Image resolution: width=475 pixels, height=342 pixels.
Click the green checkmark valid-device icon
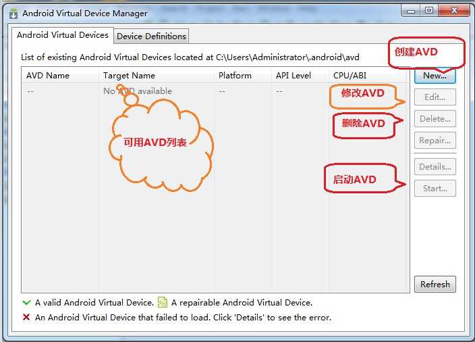[27, 302]
